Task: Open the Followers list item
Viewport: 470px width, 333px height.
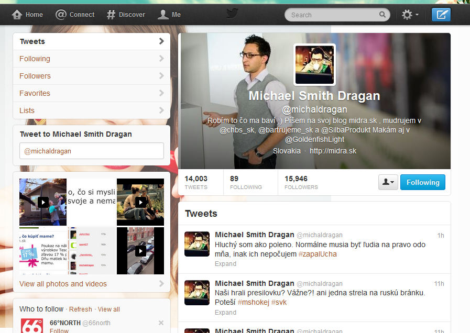Action: 92,76
